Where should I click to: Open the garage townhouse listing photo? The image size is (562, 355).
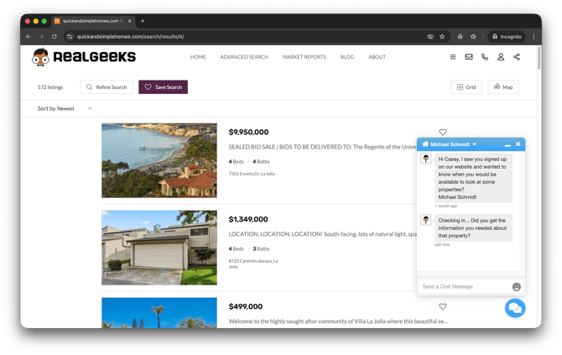[x=159, y=248]
